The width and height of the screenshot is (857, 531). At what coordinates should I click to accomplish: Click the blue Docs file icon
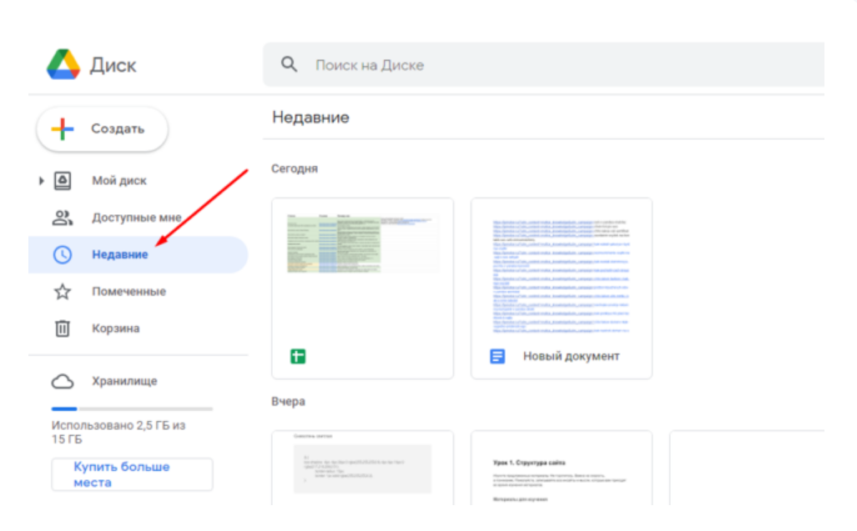click(x=497, y=357)
